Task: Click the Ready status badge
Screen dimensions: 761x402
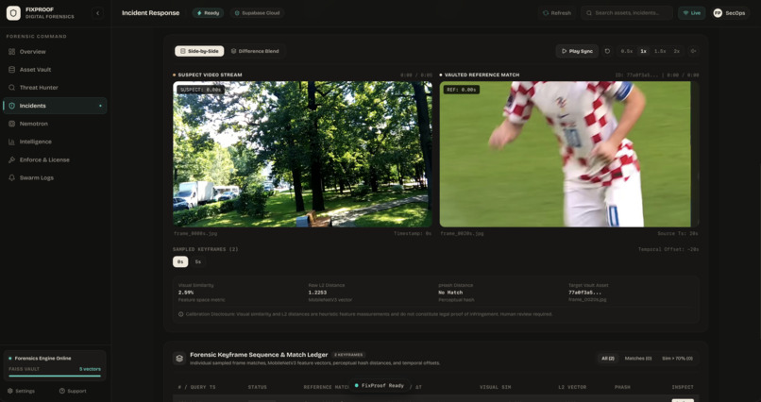Action: pos(208,13)
